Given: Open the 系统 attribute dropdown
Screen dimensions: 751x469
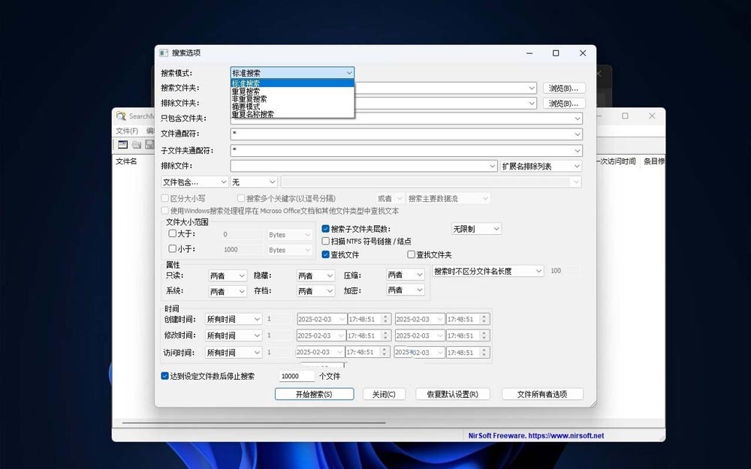Looking at the screenshot, I should tap(228, 291).
